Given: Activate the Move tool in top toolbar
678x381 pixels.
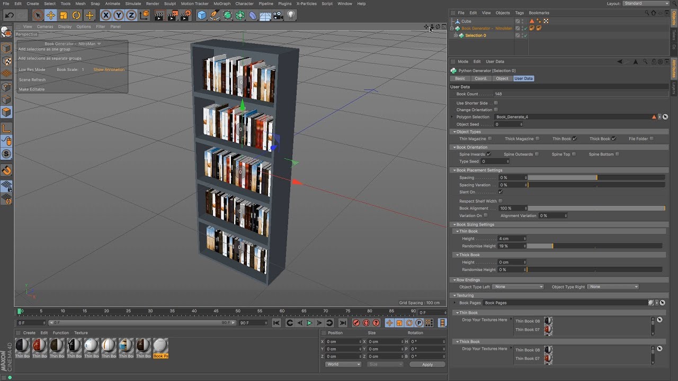Looking at the screenshot, I should click(x=51, y=15).
